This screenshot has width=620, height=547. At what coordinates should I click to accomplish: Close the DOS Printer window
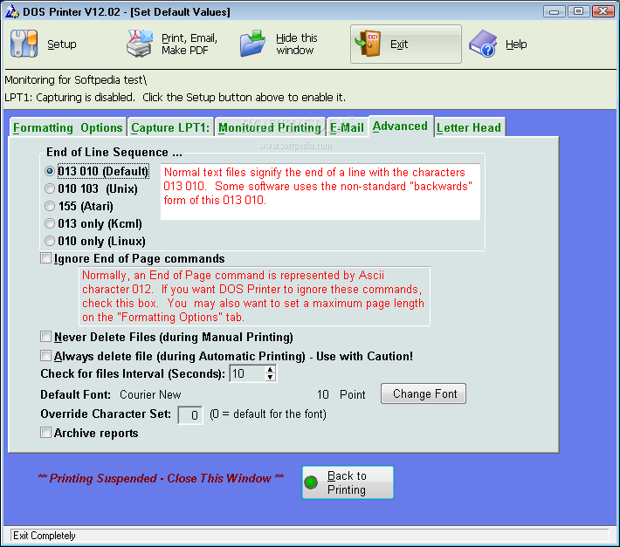click(603, 11)
